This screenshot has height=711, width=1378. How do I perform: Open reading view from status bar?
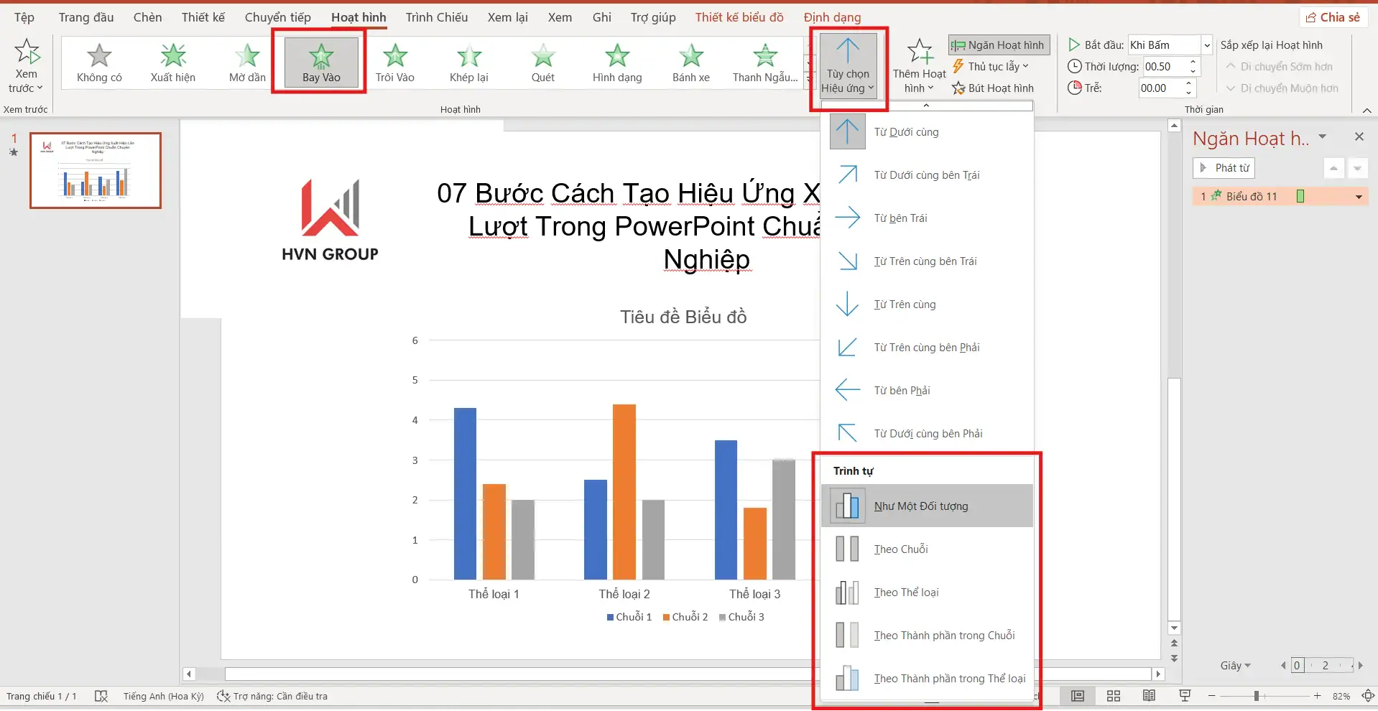pyautogui.click(x=1149, y=696)
